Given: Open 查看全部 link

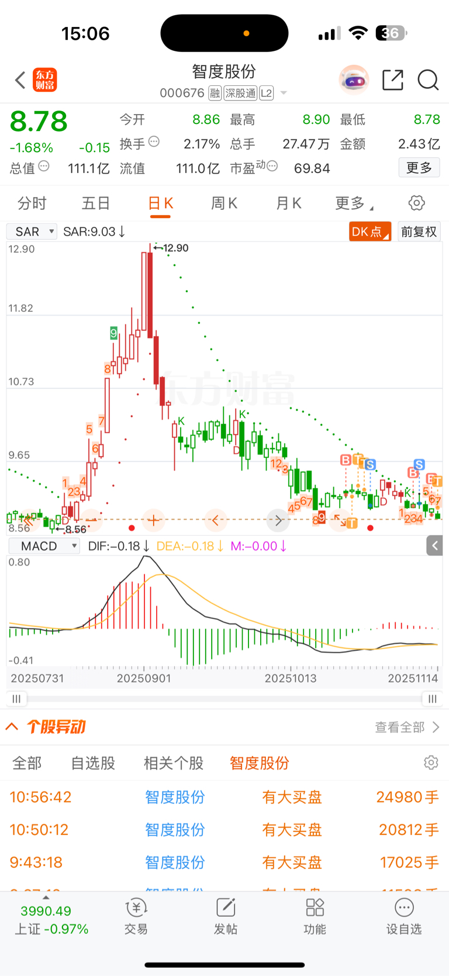Looking at the screenshot, I should (x=407, y=727).
